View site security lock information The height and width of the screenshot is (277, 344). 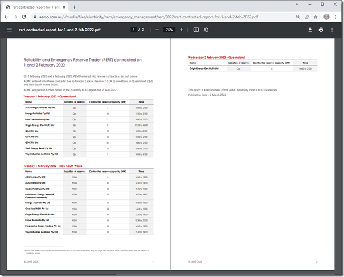pos(35,17)
